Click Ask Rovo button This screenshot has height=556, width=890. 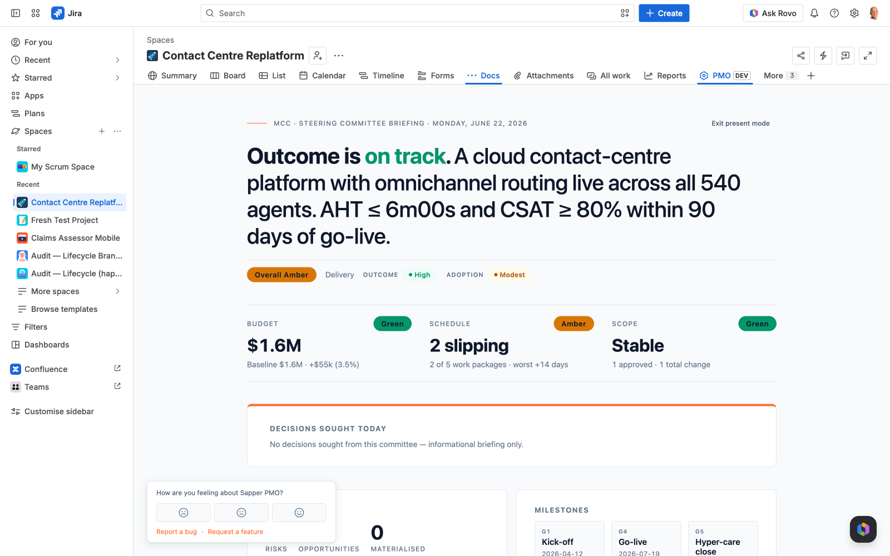773,13
